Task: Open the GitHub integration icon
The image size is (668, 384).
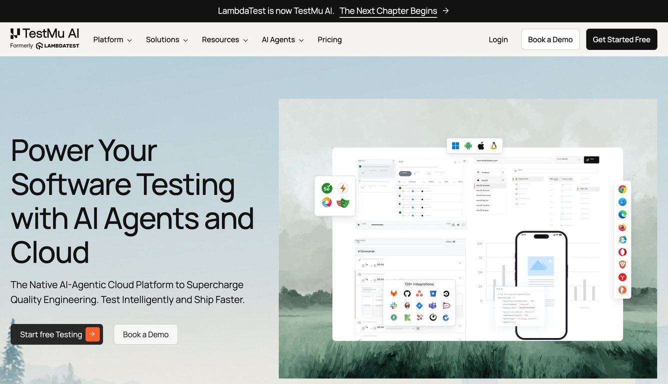Action: tap(406, 293)
